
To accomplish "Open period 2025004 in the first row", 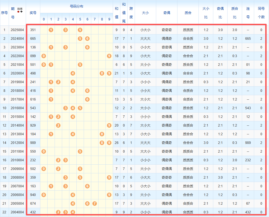I will (17, 30).
